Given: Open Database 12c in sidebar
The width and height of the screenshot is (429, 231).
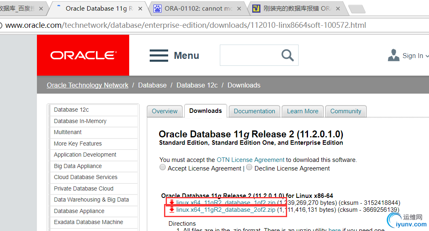Looking at the screenshot, I should (x=94, y=110).
